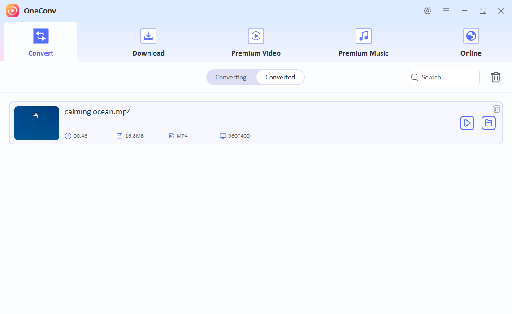This screenshot has width=512, height=314.
Task: Open the settings gear menu
Action: tap(427, 10)
